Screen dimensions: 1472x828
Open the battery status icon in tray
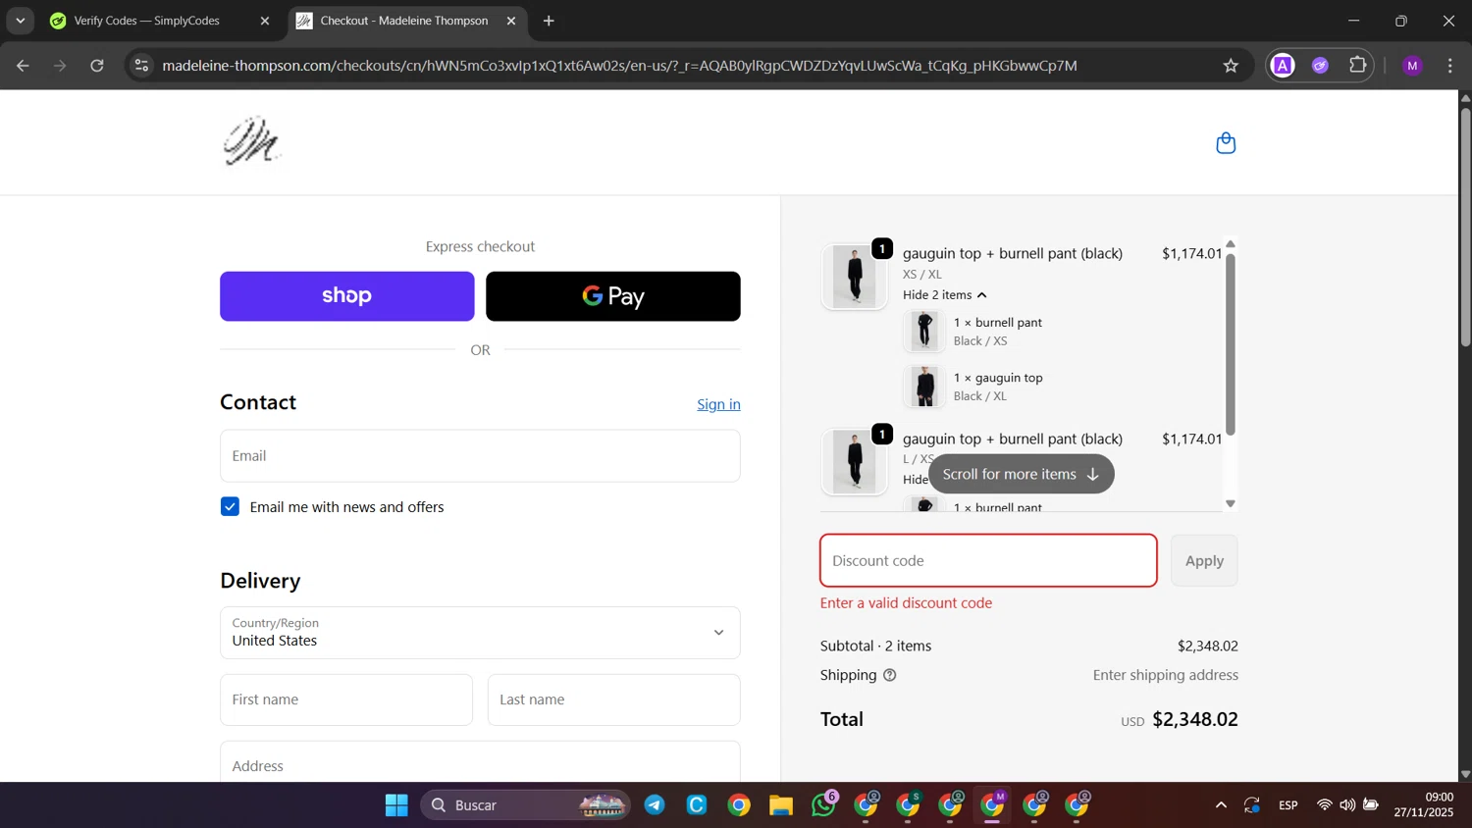[x=1371, y=805]
